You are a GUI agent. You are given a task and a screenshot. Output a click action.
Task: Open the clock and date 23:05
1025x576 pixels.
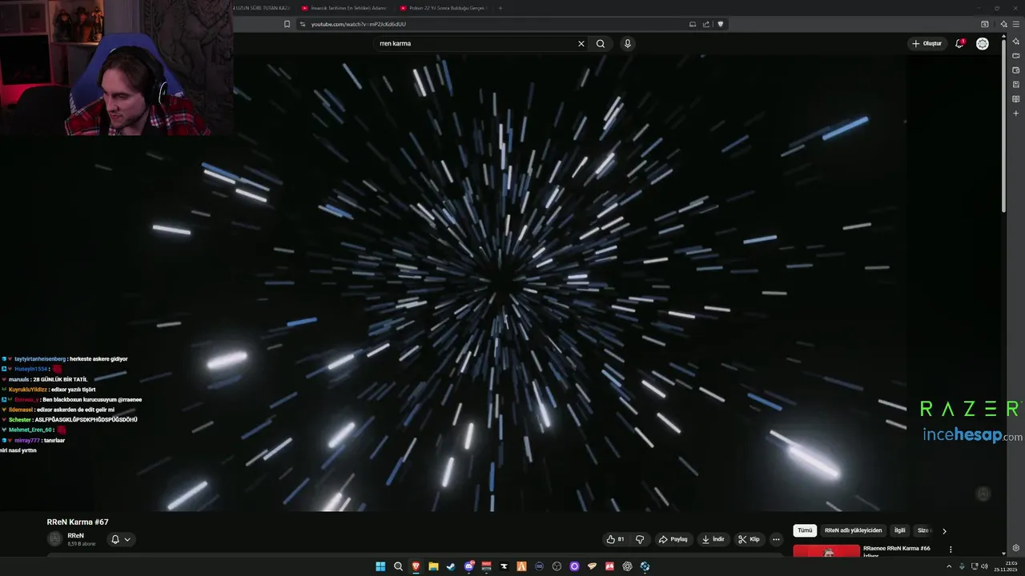click(1004, 566)
